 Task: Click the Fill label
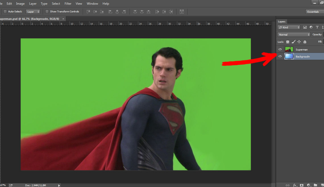pyautogui.click(x=320, y=42)
